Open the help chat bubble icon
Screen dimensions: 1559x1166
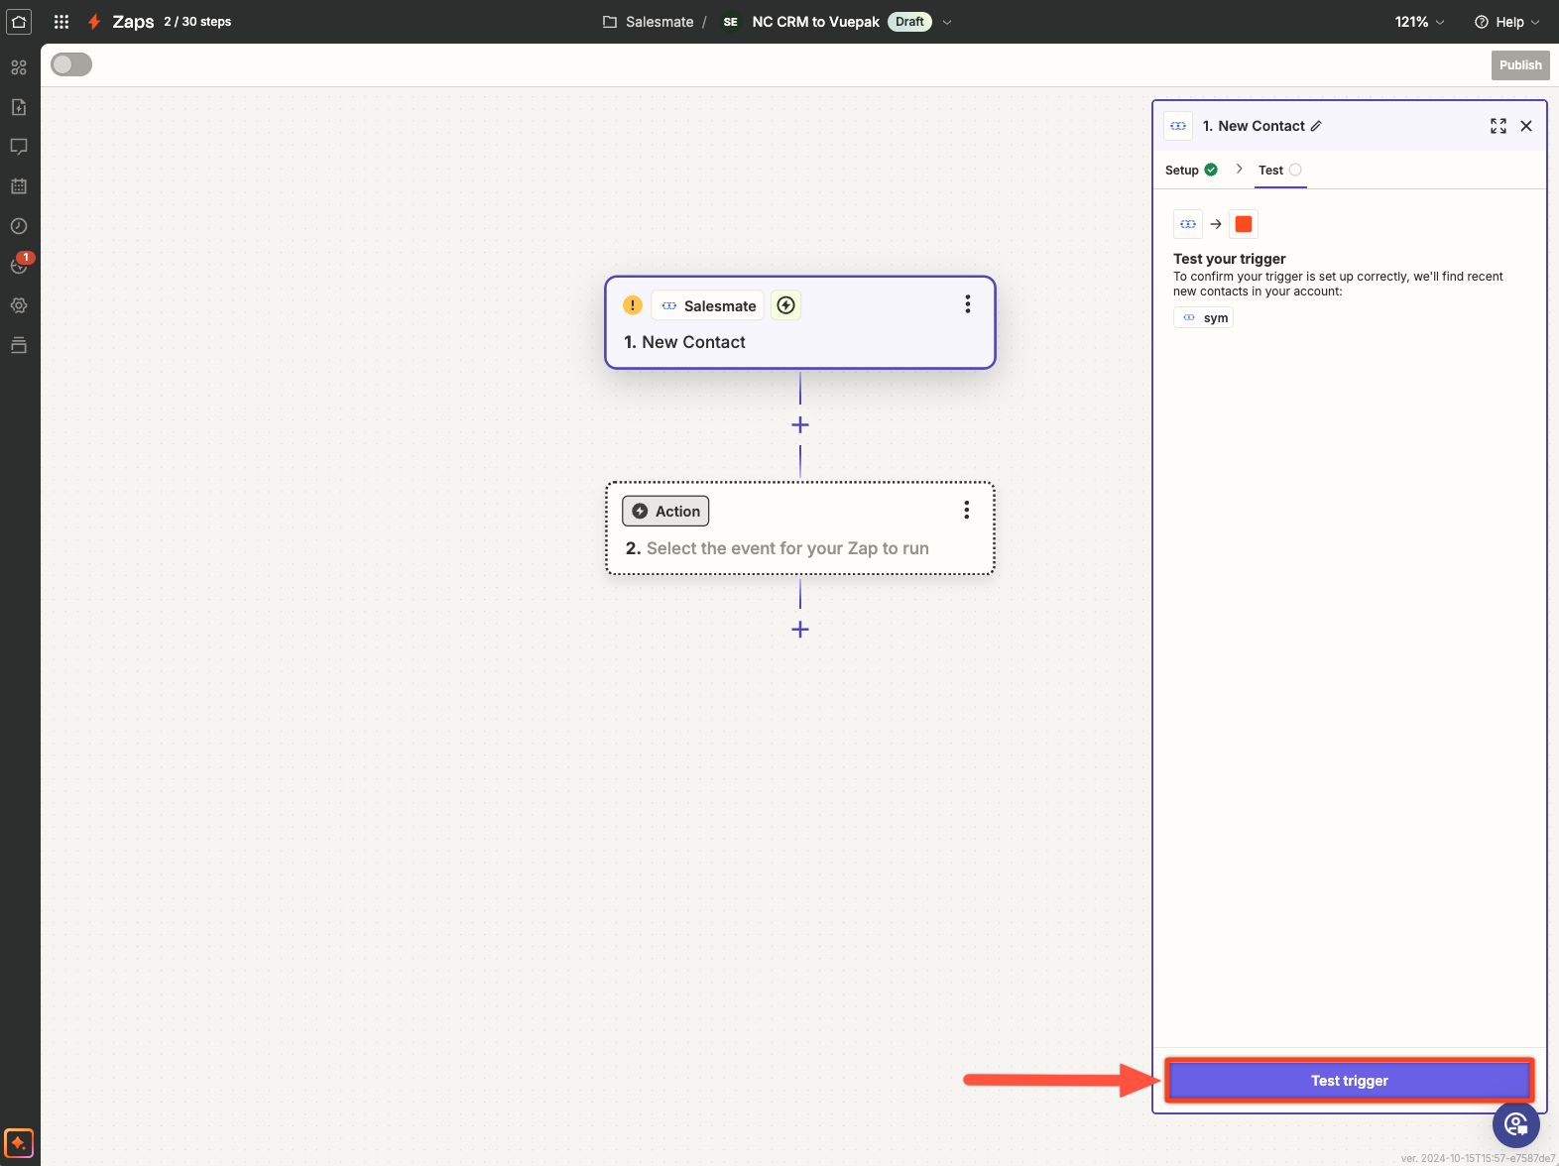click(x=1515, y=1124)
